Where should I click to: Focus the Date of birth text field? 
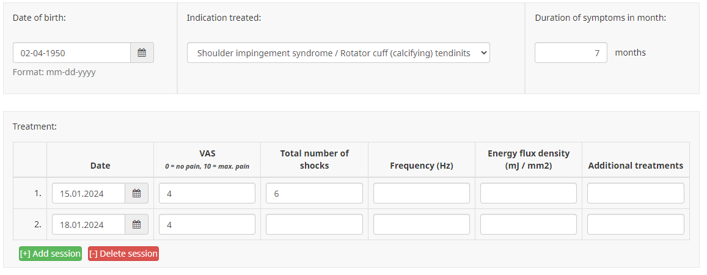72,53
